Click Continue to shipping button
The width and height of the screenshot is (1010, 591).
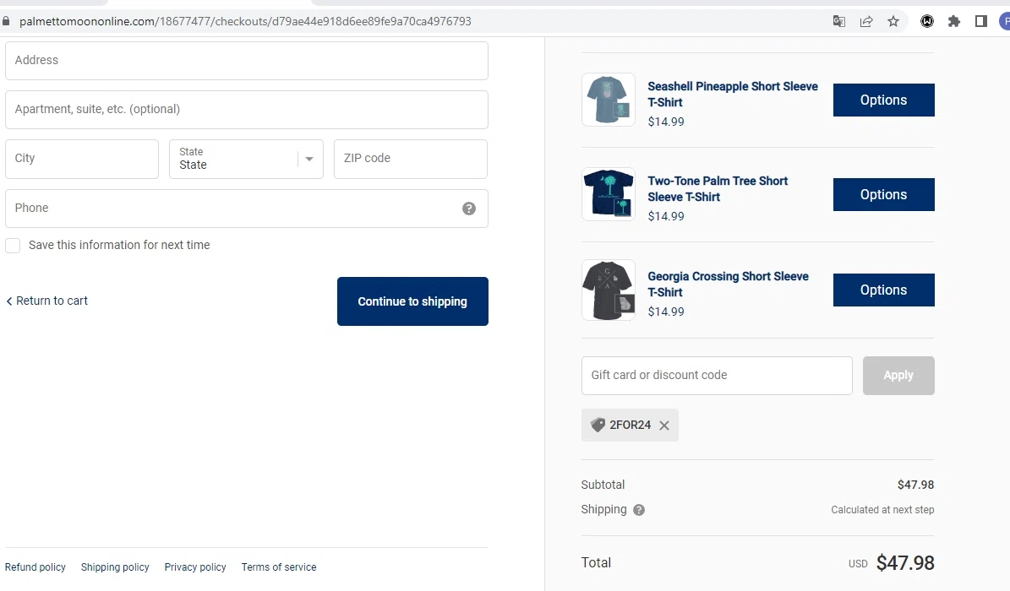pos(412,301)
